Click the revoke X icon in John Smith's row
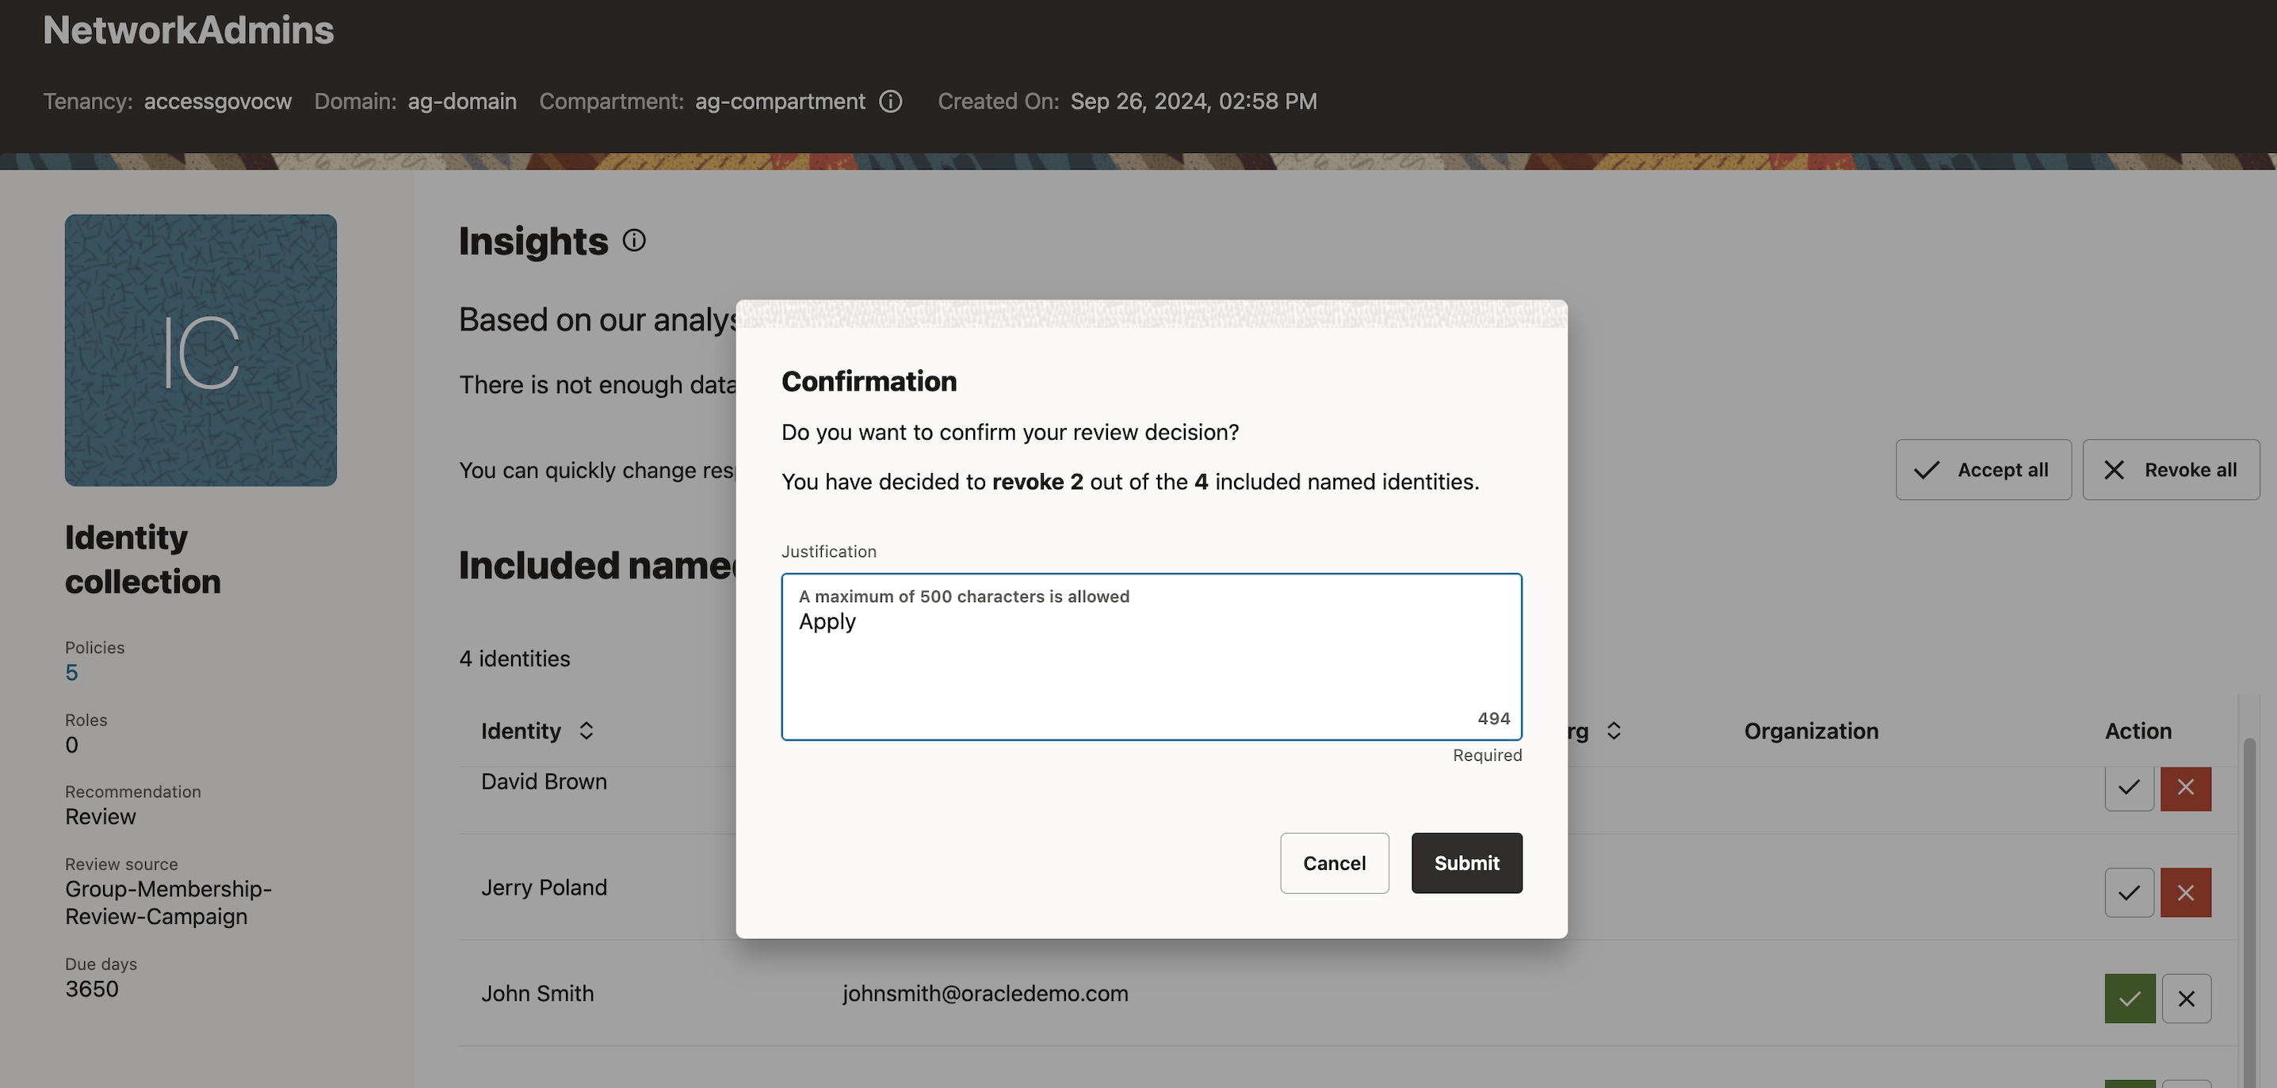2277x1088 pixels. pyautogui.click(x=2187, y=998)
